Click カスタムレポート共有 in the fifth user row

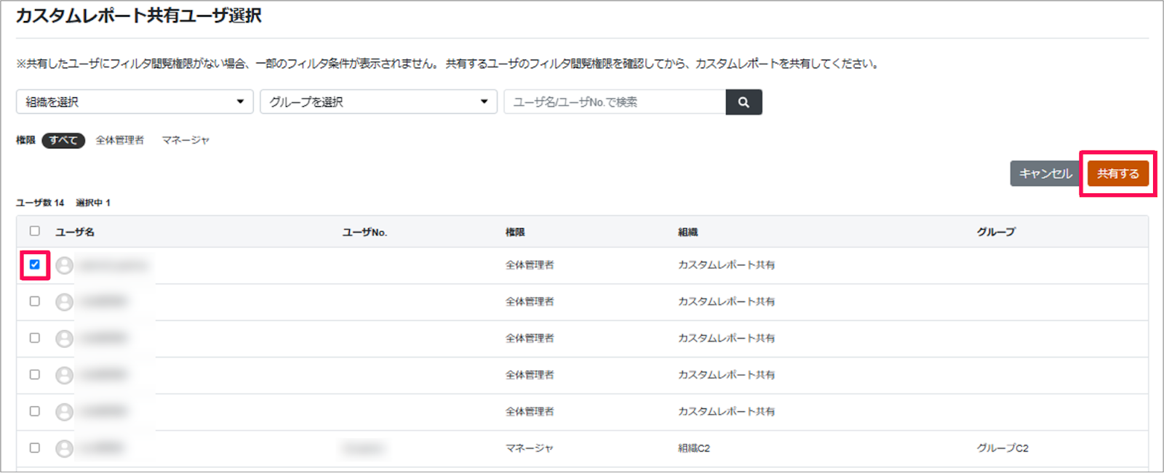tap(726, 412)
